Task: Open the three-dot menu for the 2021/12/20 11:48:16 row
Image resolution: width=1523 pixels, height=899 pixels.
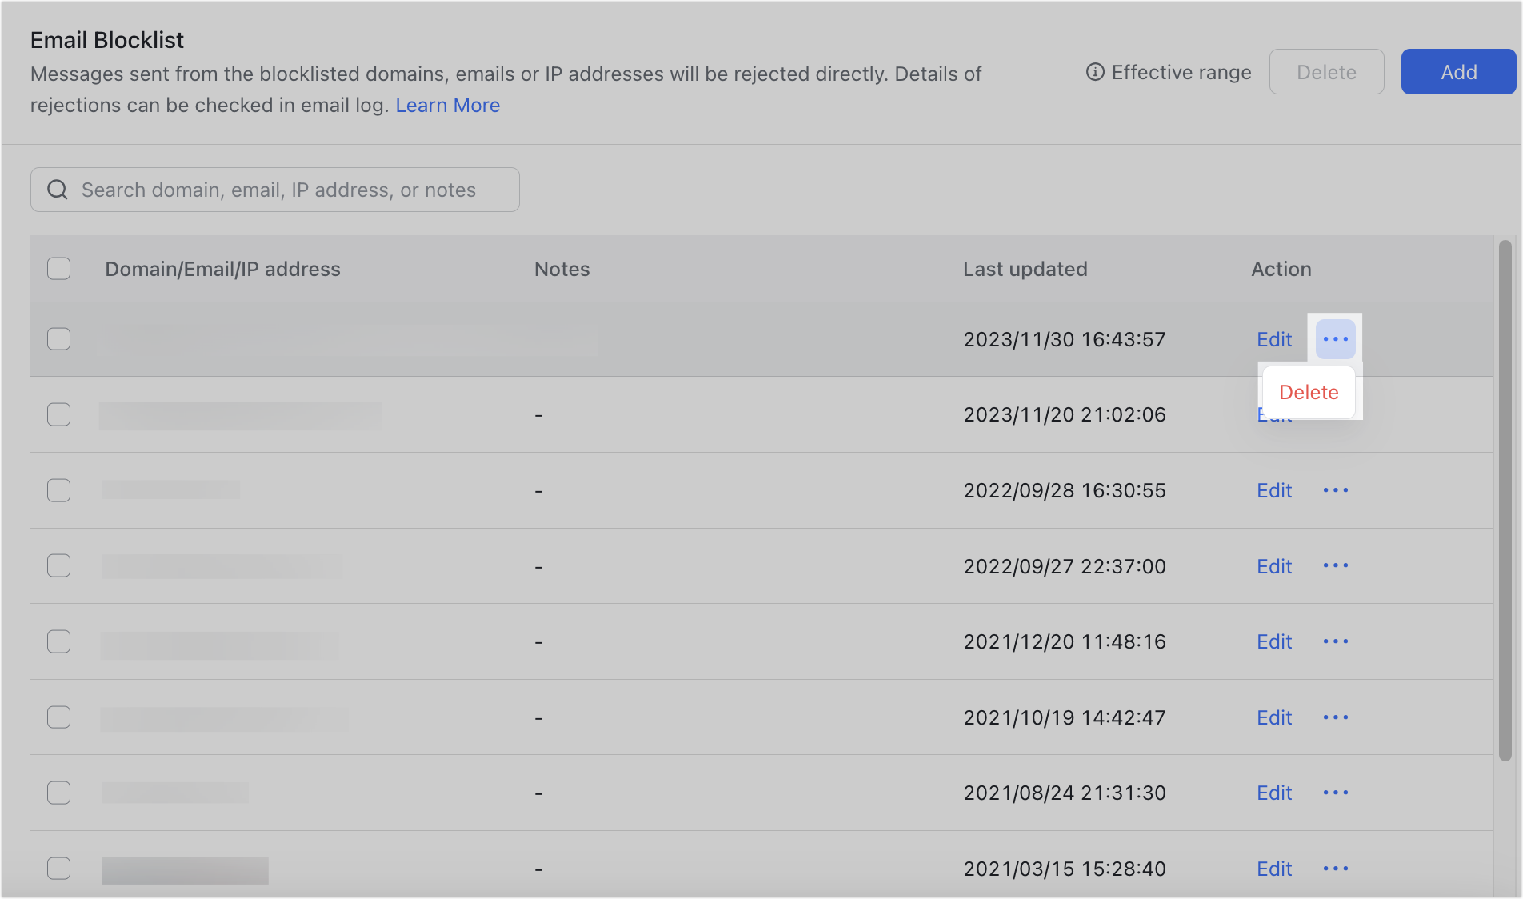Action: 1335,641
